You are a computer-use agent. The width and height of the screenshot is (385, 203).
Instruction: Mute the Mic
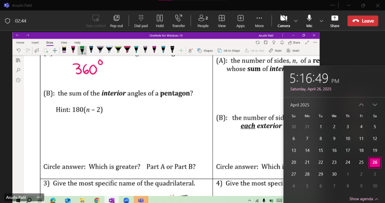click(x=309, y=21)
